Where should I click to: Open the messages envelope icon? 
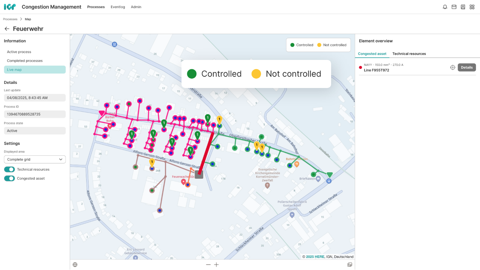454,7
